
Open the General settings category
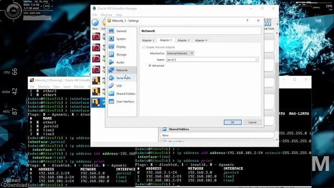pyautogui.click(x=122, y=31)
